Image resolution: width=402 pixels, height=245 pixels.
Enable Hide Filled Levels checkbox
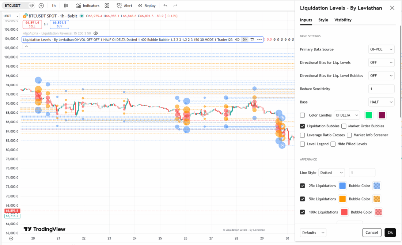pos(333,144)
